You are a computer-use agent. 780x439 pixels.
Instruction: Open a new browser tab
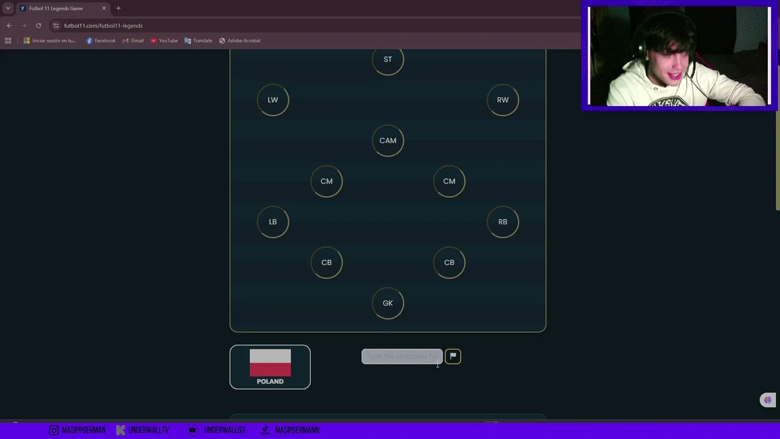118,9
